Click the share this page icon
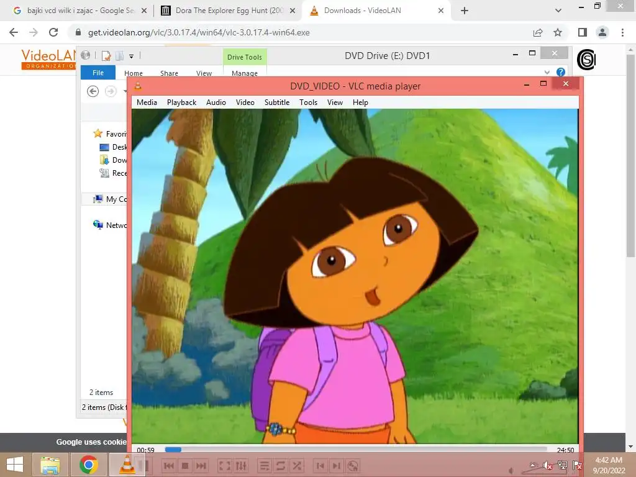The image size is (636, 477). click(x=538, y=32)
